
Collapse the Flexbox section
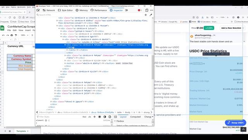(115, 121)
